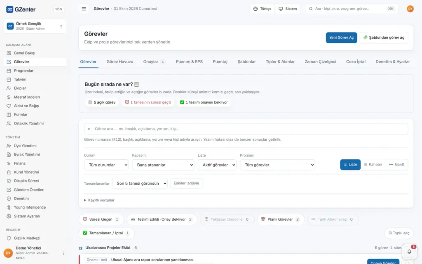Switch to the Görev Havuzu tab

click(x=120, y=62)
